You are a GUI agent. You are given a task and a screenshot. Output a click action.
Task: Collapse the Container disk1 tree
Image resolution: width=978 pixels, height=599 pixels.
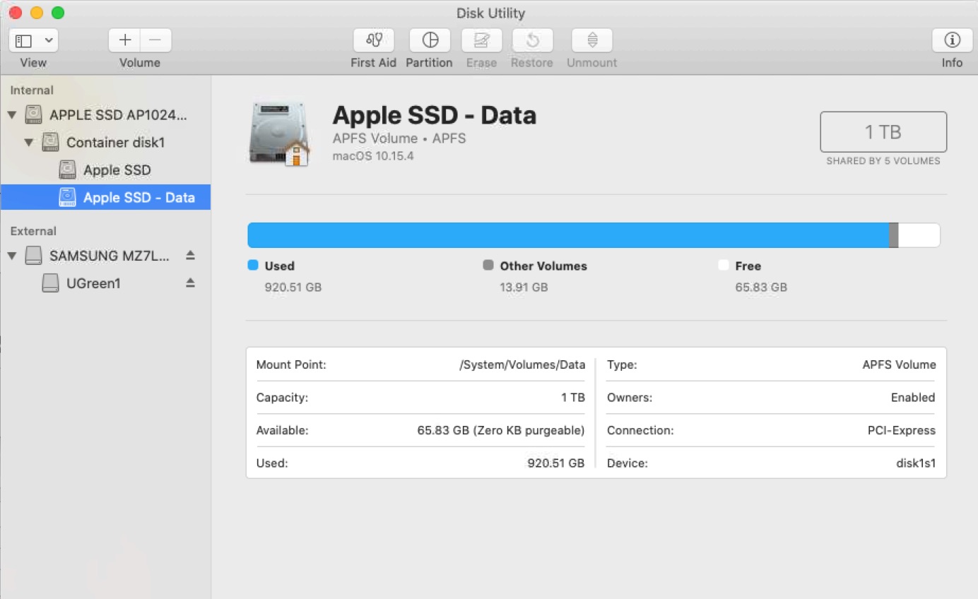[x=28, y=142]
